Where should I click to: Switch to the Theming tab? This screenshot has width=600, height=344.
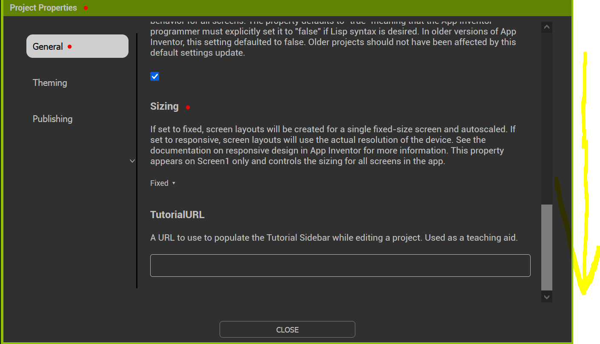click(x=50, y=82)
